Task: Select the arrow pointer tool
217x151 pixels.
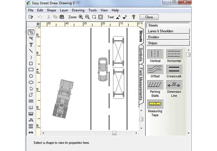Action: tap(31, 32)
